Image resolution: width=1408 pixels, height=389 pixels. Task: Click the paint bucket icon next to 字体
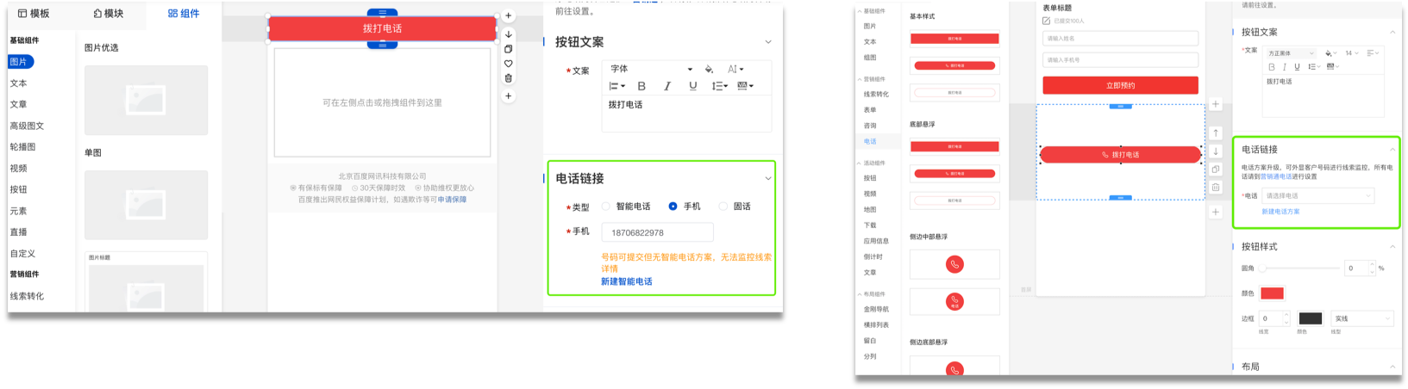pyautogui.click(x=709, y=69)
